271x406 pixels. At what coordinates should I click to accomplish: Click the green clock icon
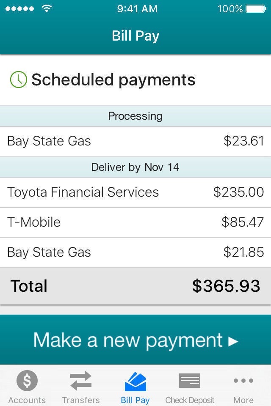[x=18, y=80]
